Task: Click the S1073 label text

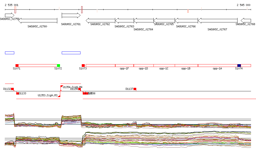Action: 83,68
